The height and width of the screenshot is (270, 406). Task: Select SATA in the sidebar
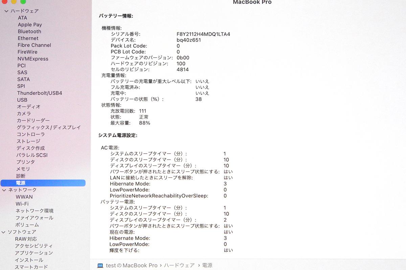coord(23,79)
